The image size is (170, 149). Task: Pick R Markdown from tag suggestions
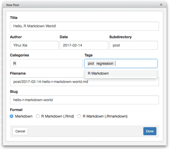click(98, 73)
